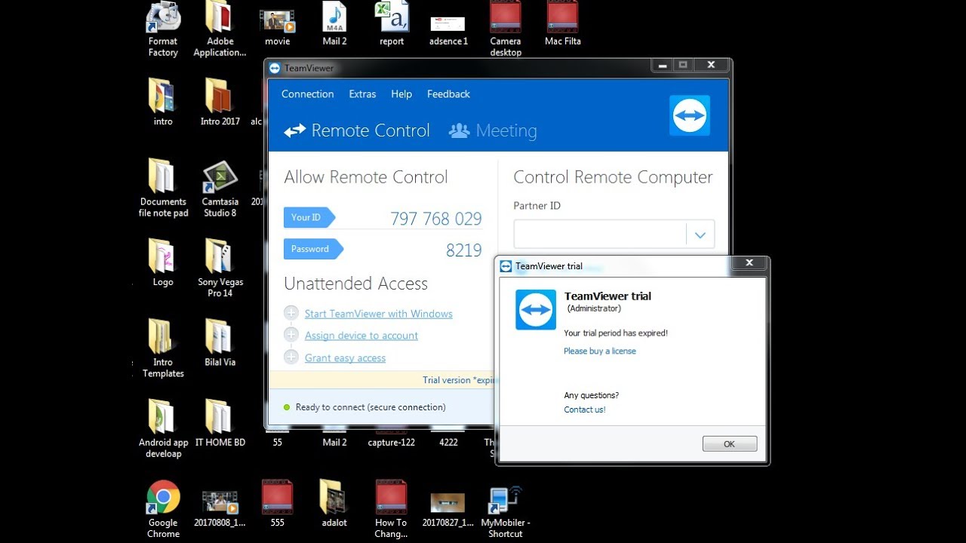Click the Trial version expired notice bar
The height and width of the screenshot is (543, 966).
(383, 380)
